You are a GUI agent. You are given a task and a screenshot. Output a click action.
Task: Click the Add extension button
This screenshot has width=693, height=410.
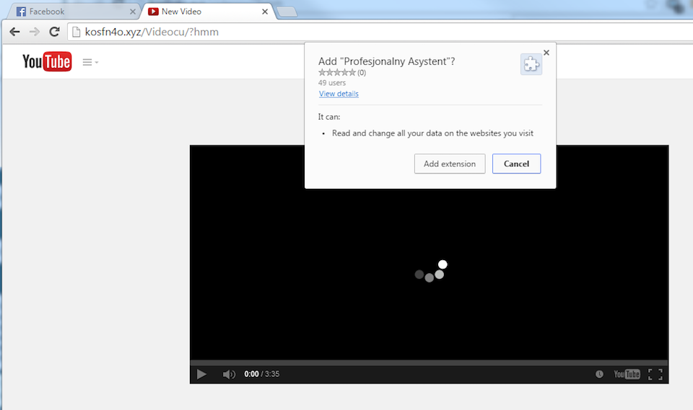pyautogui.click(x=450, y=164)
